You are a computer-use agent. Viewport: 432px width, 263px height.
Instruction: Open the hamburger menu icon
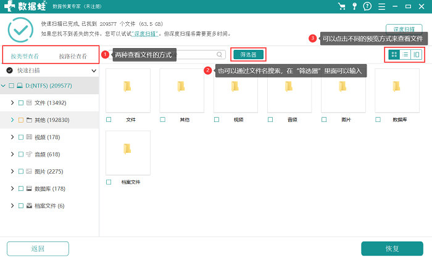381,6
